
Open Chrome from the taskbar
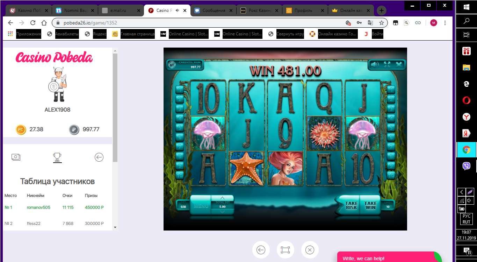click(x=466, y=149)
